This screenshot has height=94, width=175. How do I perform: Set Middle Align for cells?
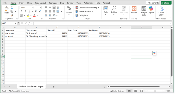tap(50, 7)
